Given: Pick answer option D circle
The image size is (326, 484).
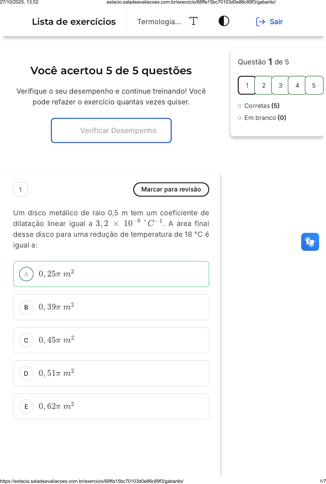Looking at the screenshot, I should 26,373.
